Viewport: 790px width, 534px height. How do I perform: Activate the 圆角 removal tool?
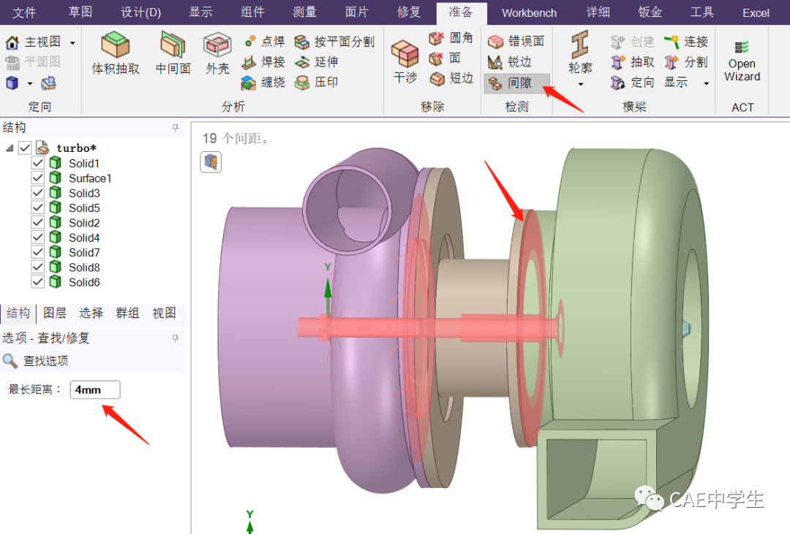pyautogui.click(x=451, y=38)
